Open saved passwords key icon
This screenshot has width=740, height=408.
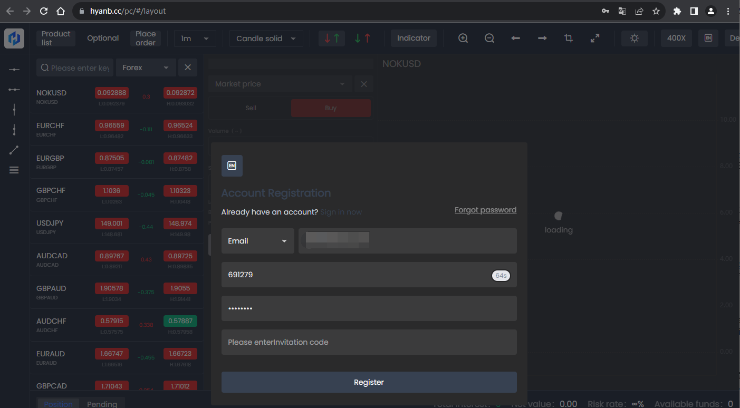606,11
